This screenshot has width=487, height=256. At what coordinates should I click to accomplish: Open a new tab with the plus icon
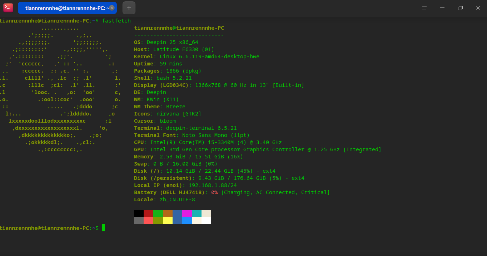point(129,8)
